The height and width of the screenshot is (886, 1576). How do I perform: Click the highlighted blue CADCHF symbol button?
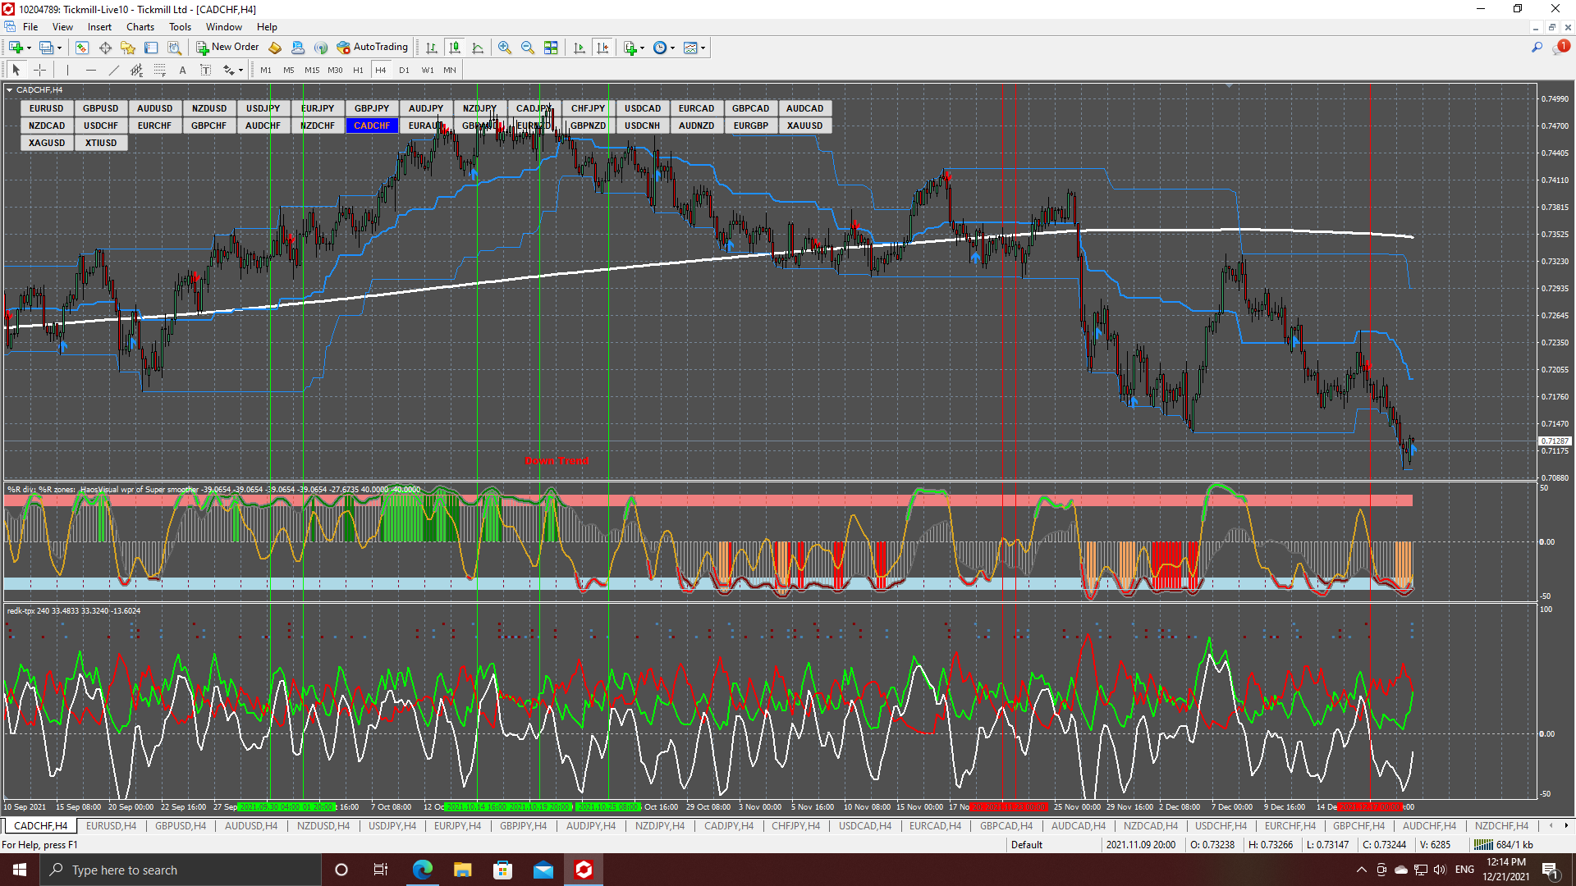[372, 126]
